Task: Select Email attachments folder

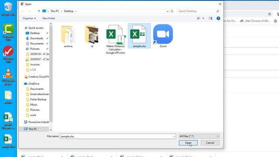Action: (x=37, y=94)
